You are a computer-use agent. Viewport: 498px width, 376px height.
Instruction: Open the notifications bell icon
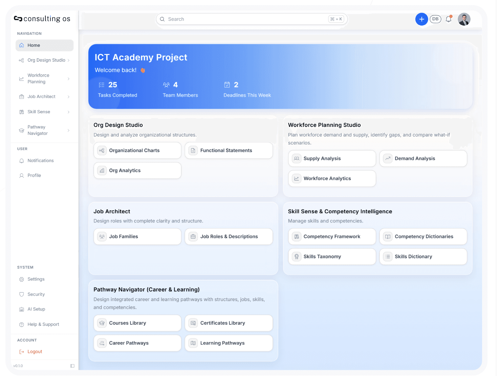(x=449, y=19)
